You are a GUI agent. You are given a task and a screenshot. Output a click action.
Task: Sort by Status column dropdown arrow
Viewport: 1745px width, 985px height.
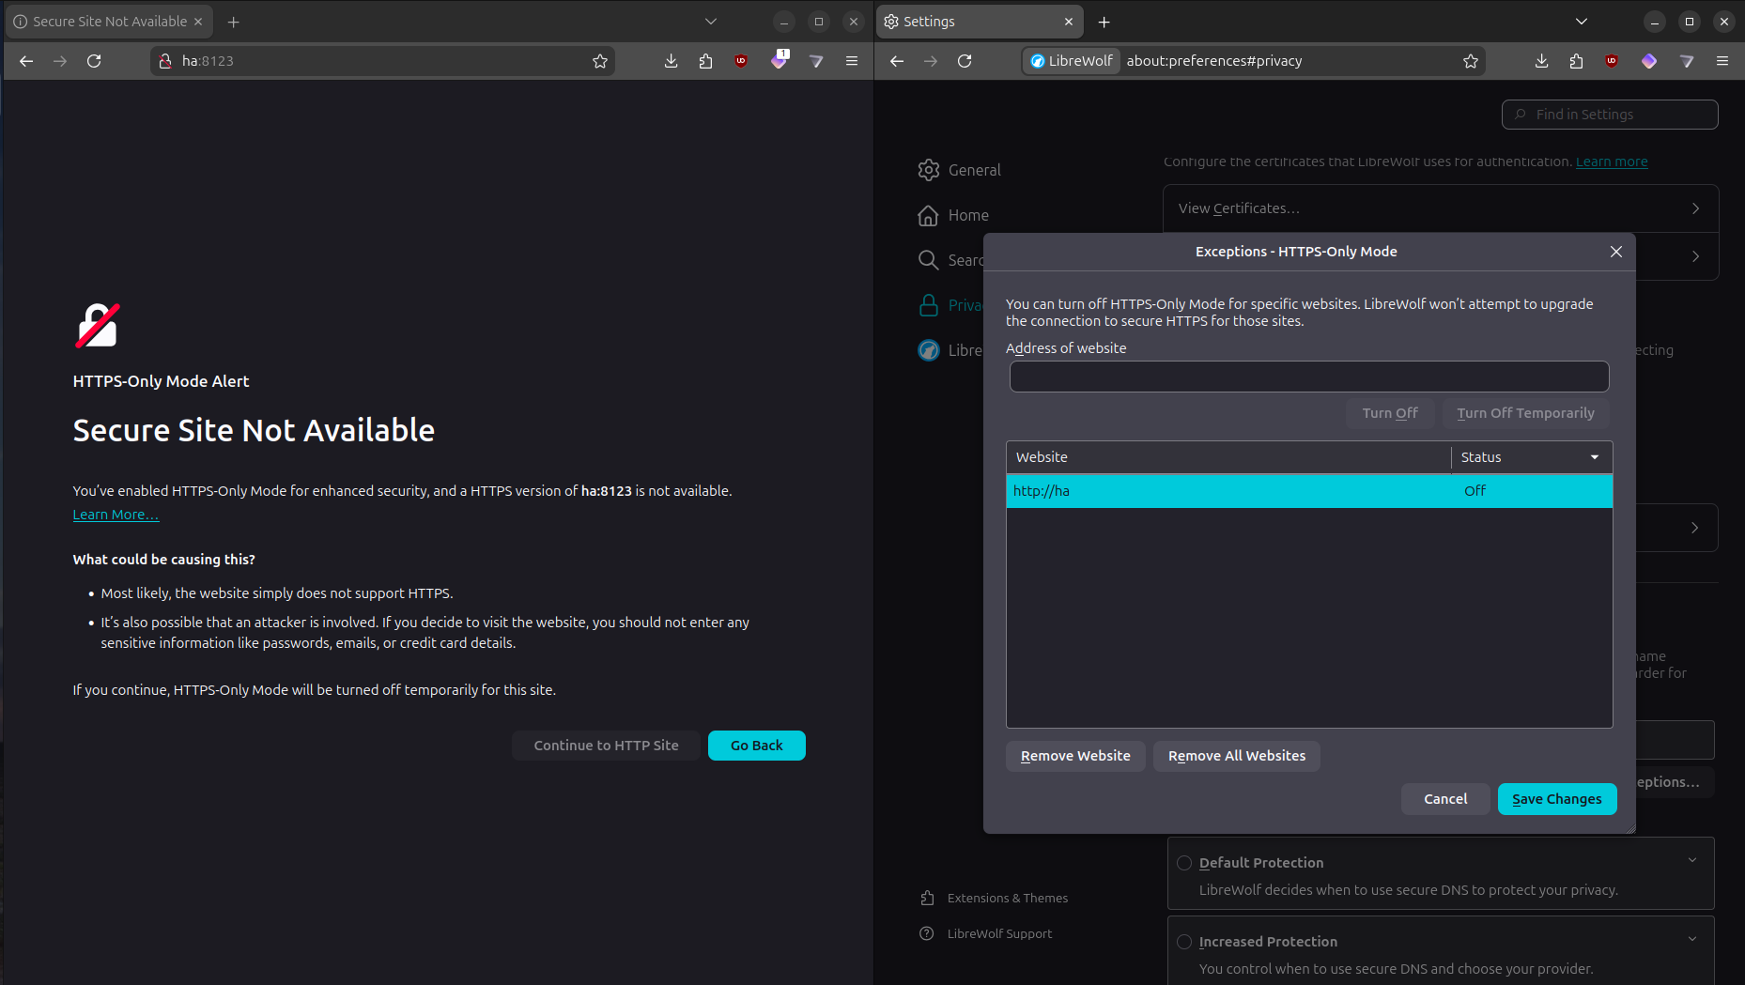tap(1594, 457)
